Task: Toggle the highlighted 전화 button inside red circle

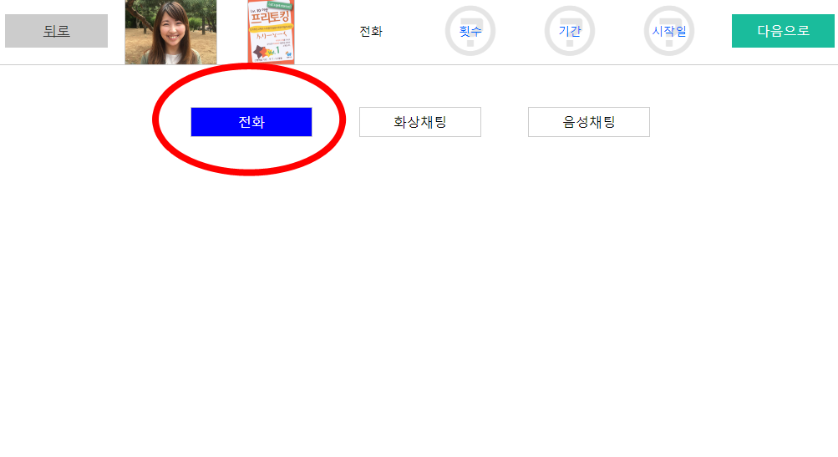Action: pyautogui.click(x=251, y=122)
